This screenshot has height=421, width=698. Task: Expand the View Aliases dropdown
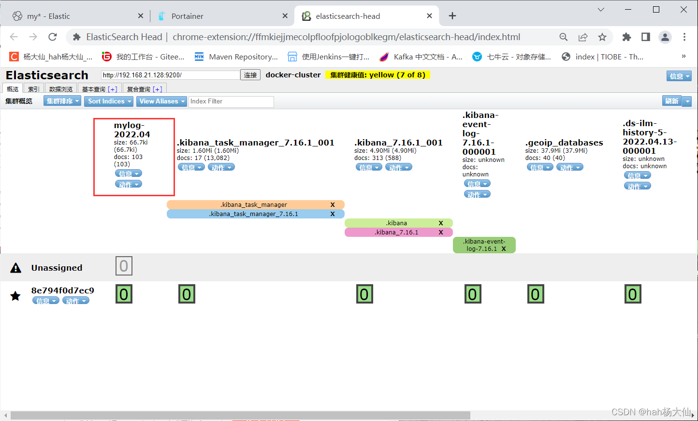click(x=161, y=101)
